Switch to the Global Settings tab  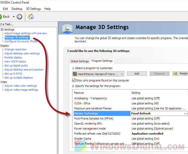(79, 61)
